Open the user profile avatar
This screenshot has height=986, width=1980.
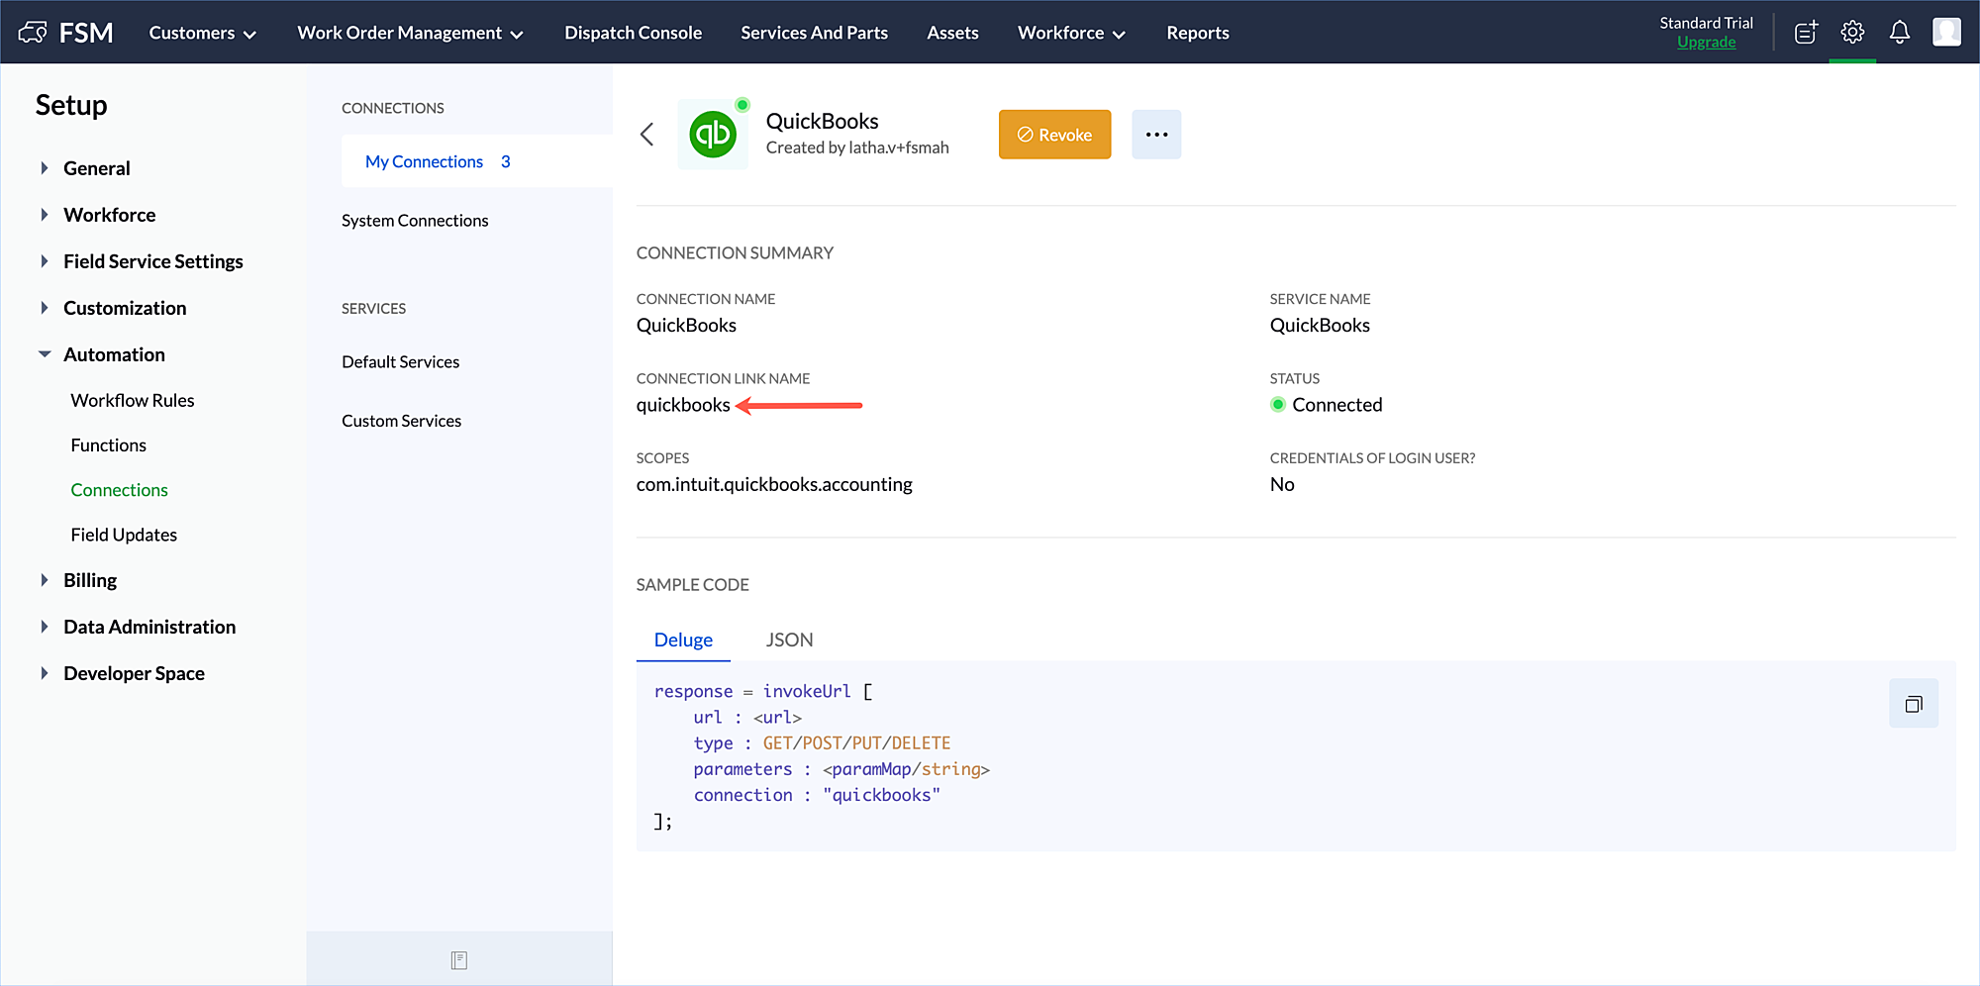(1945, 33)
